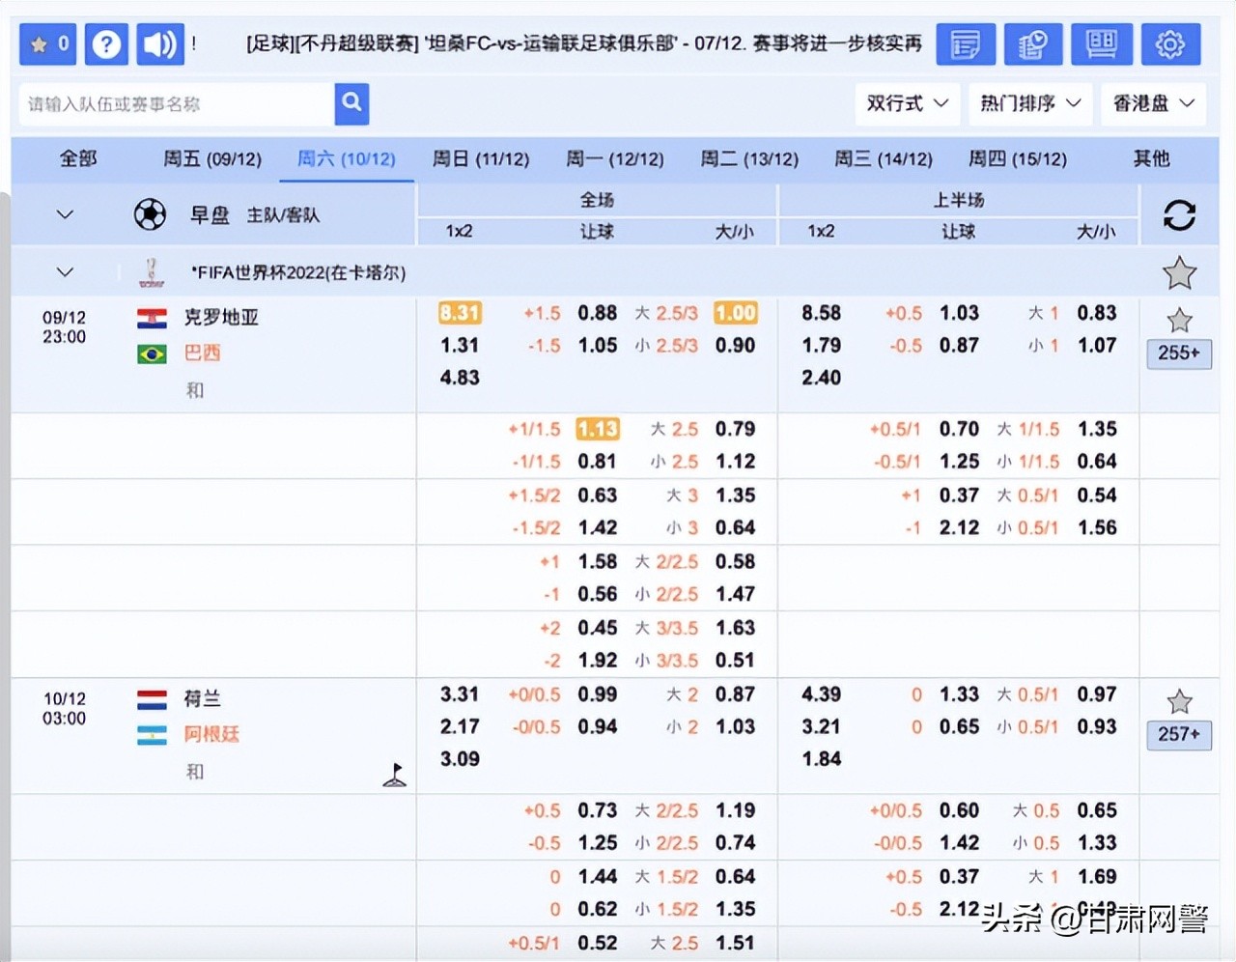Click the soccer ball icon in header row
Viewport: 1236px width, 962px height.
pyautogui.click(x=150, y=214)
